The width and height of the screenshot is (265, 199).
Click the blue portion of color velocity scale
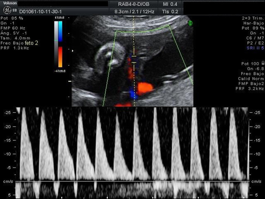coord(60,31)
